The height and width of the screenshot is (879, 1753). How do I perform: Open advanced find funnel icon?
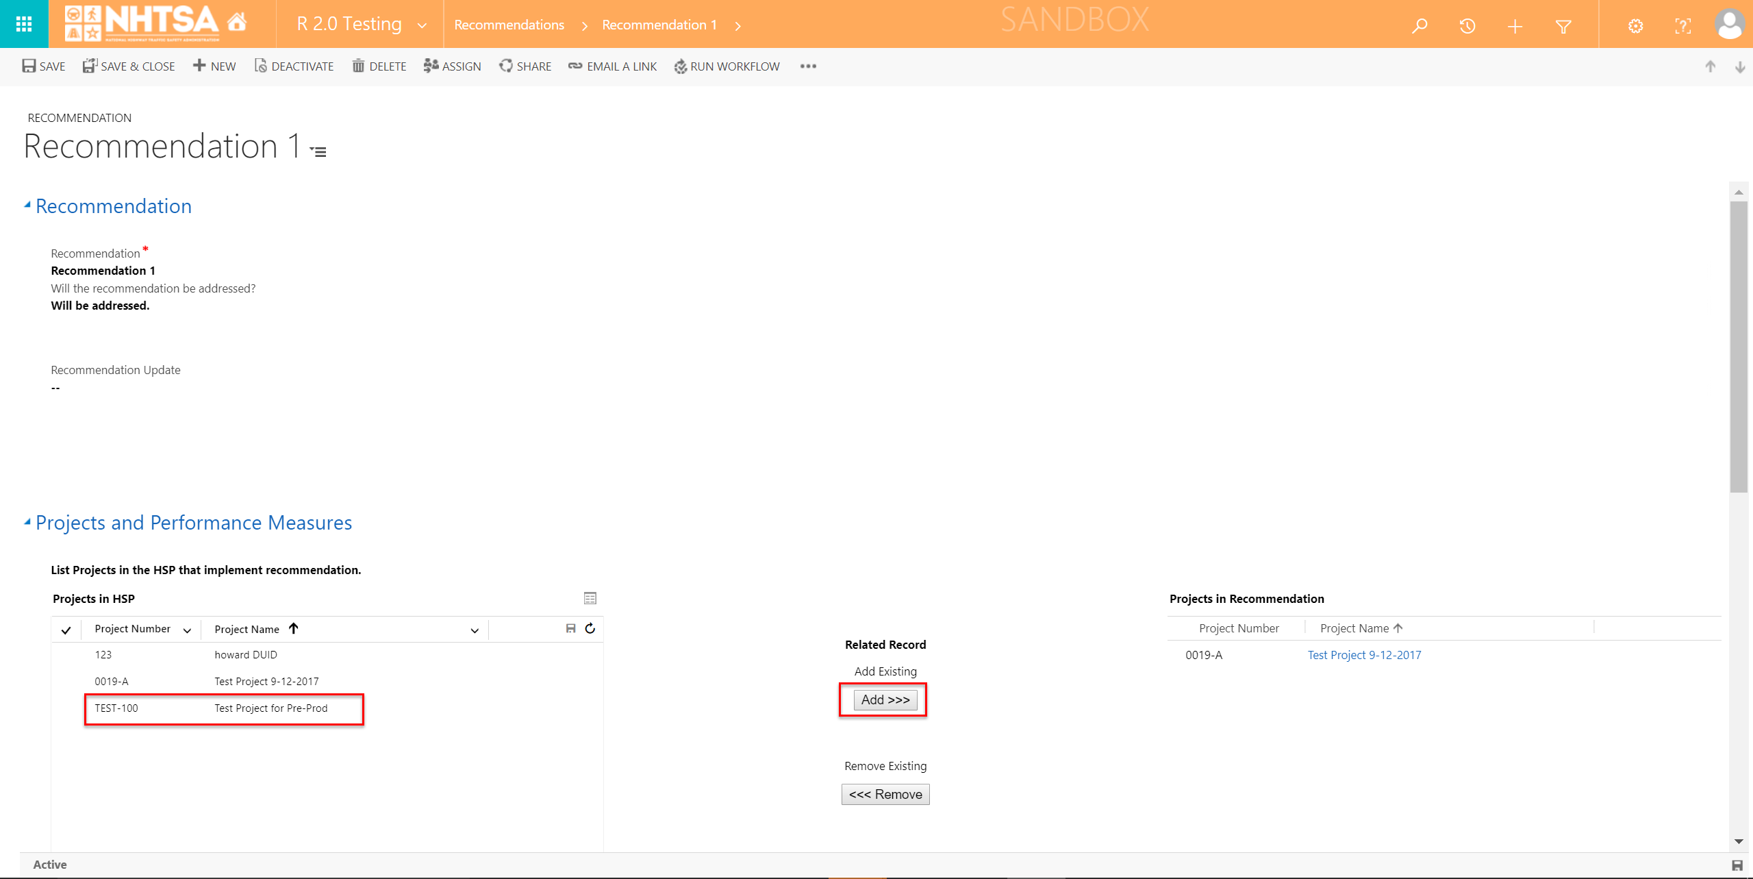(1563, 26)
